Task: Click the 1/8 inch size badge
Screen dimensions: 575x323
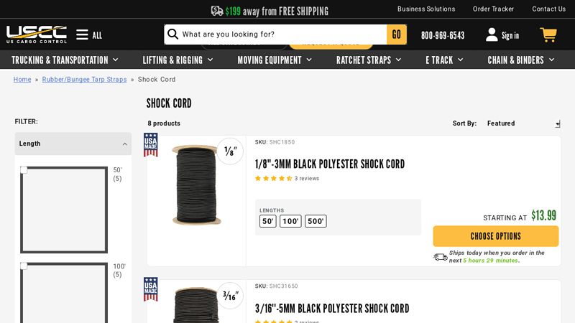Action: pos(230,151)
